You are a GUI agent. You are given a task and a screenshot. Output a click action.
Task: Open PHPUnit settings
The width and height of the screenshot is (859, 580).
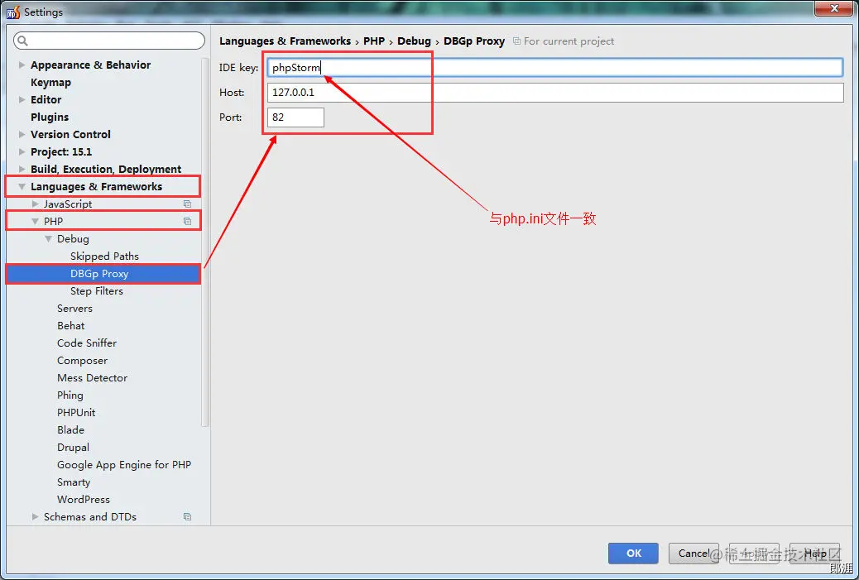pyautogui.click(x=76, y=412)
